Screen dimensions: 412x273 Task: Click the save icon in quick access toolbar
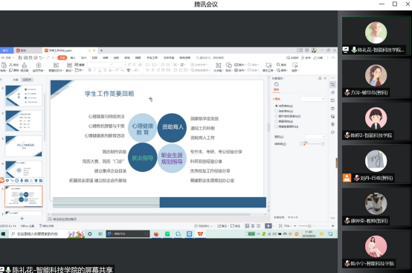pos(20,57)
